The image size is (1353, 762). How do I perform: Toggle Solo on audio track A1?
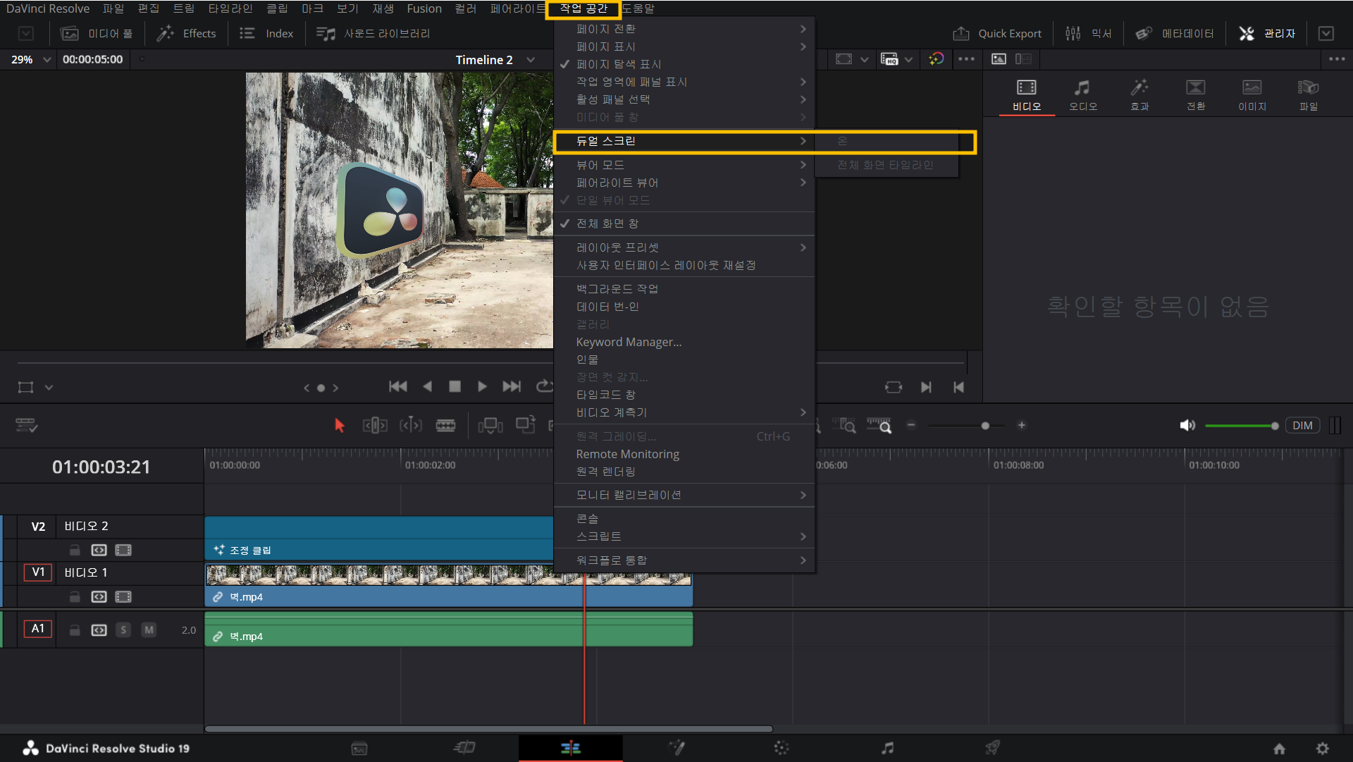pos(123,629)
